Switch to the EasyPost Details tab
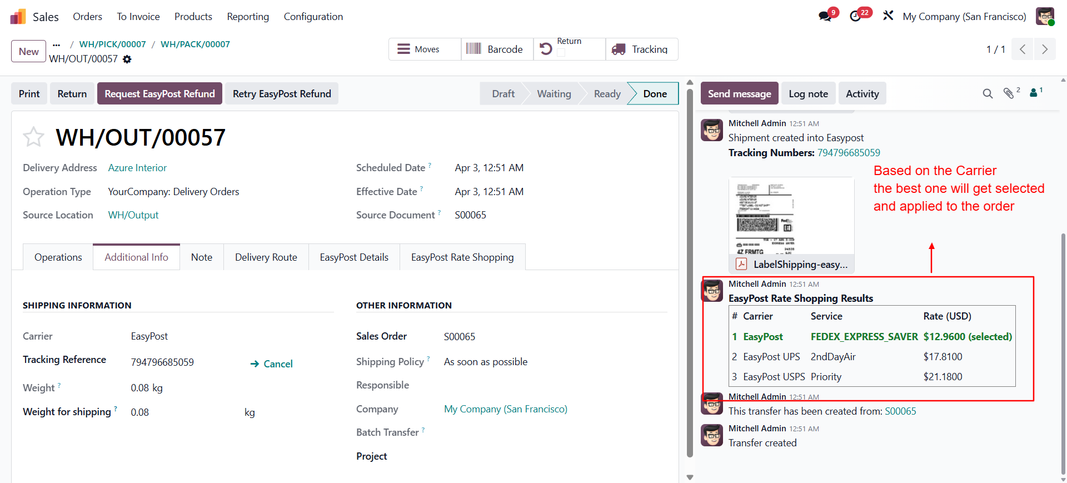The image size is (1067, 483). 354,257
